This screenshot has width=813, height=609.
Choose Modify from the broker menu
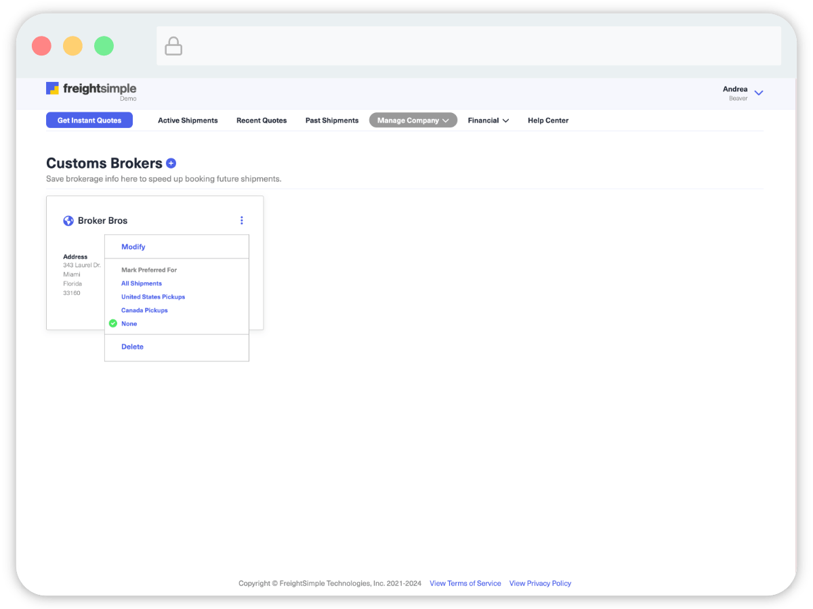(133, 247)
